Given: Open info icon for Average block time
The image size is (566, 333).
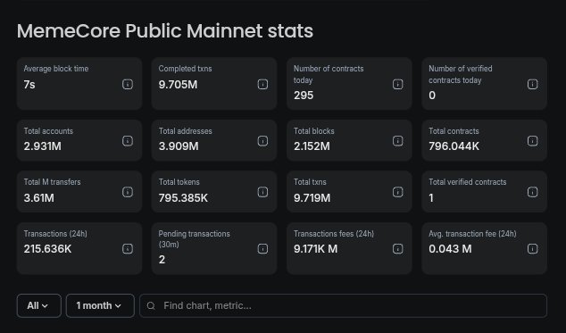Looking at the screenshot, I should [x=128, y=84].
